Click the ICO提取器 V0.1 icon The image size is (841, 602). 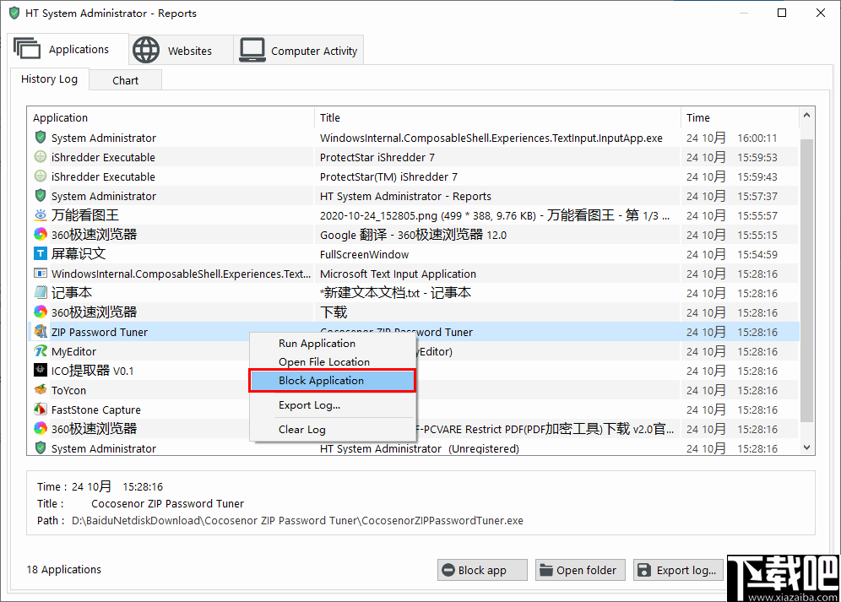pos(40,371)
